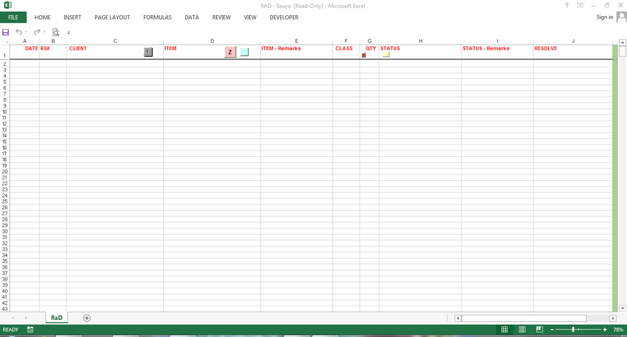Select row 25 header

coord(5,201)
